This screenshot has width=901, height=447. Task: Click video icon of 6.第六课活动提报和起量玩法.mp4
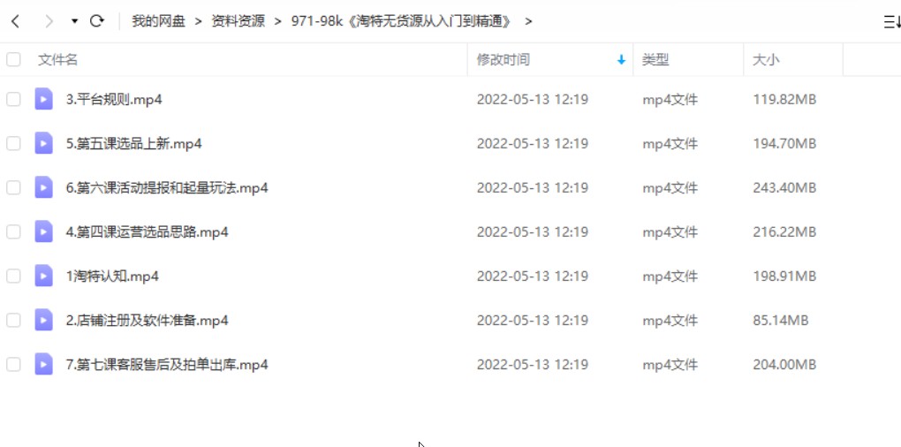(x=43, y=187)
